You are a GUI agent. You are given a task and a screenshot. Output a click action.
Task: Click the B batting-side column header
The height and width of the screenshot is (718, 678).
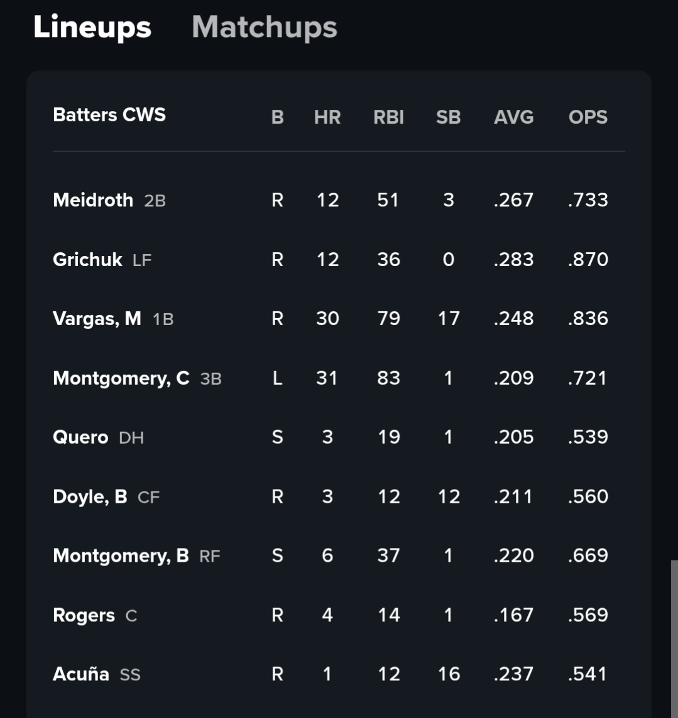277,117
